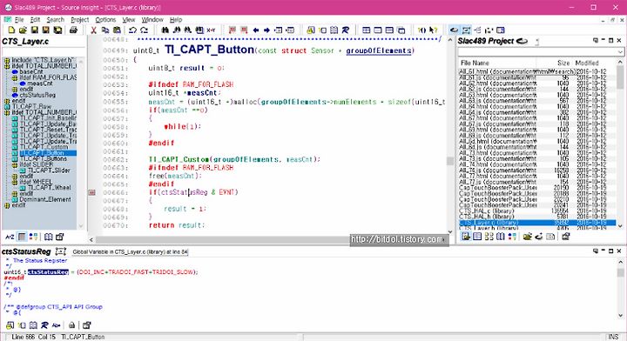The height and width of the screenshot is (341, 627).
Task: Open the Help menu
Action: click(x=176, y=19)
